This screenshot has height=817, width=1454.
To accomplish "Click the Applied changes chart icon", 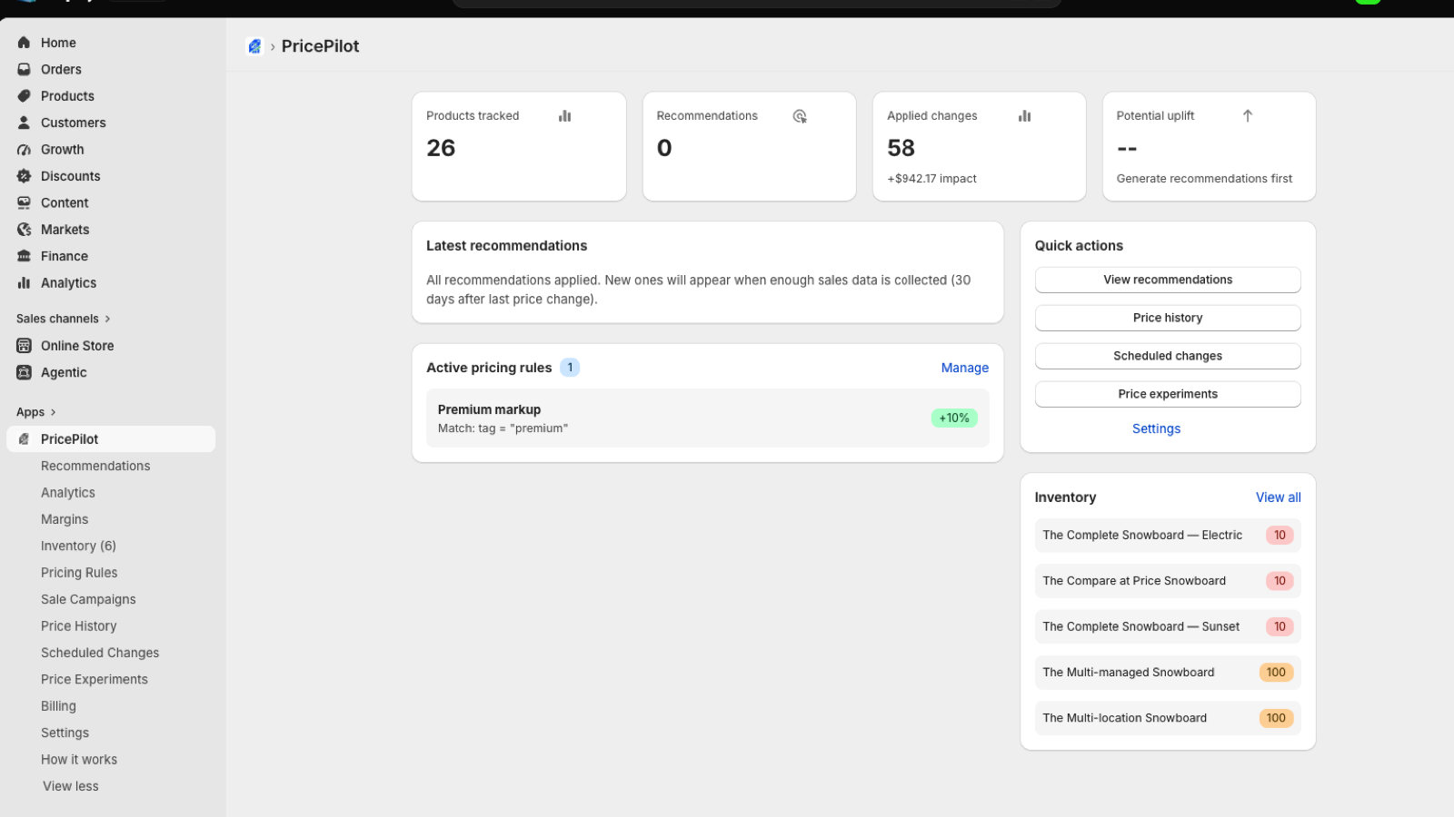I will [x=1024, y=116].
